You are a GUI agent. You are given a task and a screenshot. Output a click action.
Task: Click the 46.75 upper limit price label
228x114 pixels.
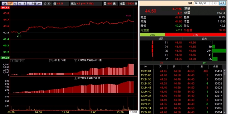[5, 8]
